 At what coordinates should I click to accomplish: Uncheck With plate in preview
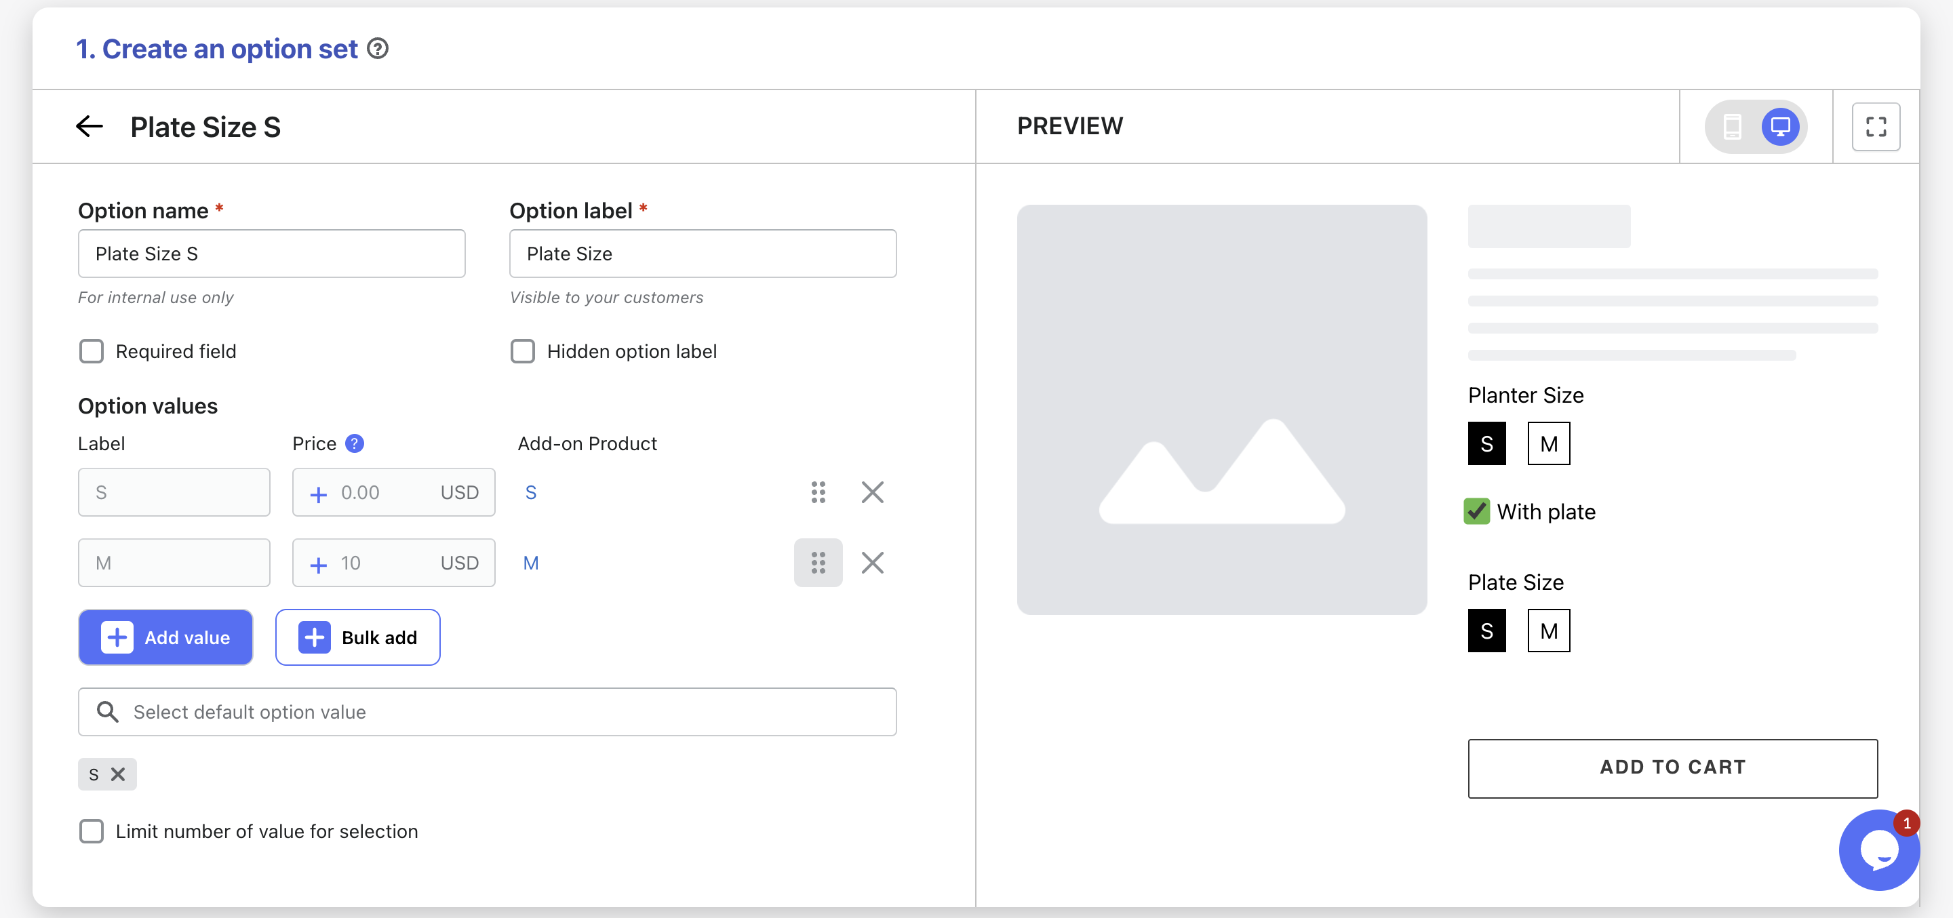coord(1476,512)
